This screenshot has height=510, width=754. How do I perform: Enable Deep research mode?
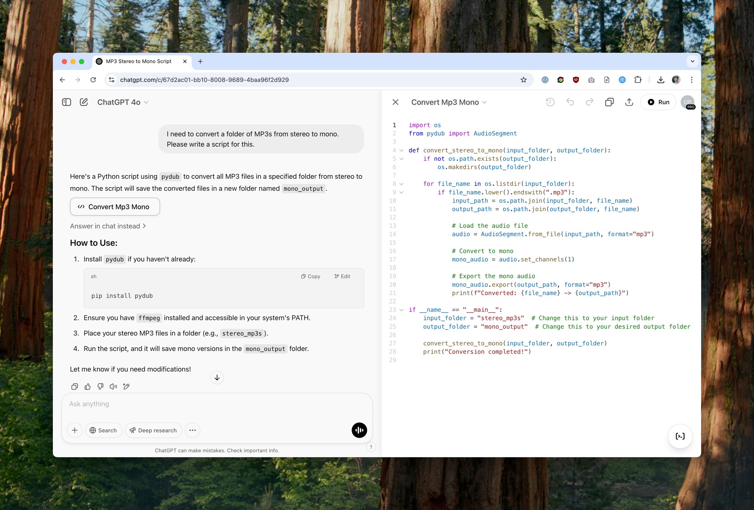tap(153, 430)
